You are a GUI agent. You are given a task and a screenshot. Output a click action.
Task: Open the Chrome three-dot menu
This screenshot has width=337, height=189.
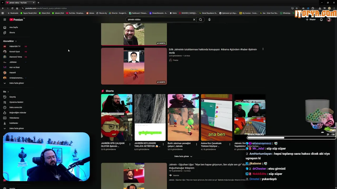[334, 8]
